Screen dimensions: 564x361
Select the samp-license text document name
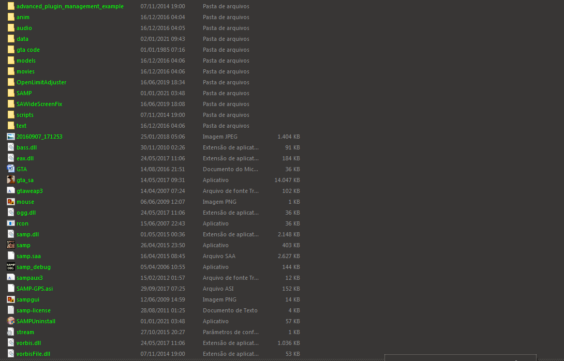34,310
